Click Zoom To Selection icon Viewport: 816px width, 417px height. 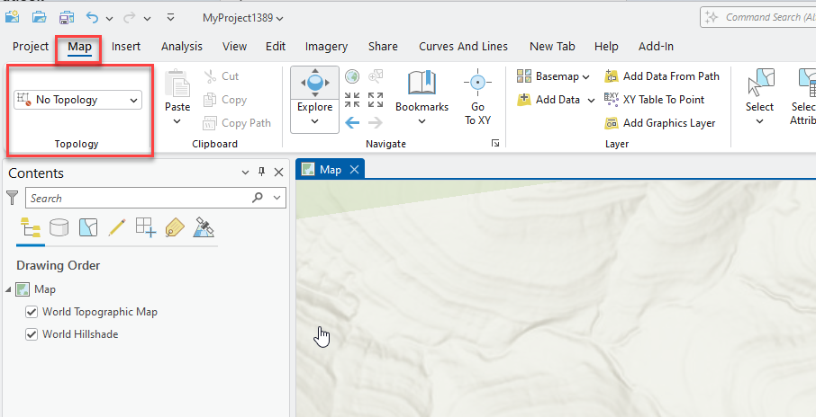(376, 77)
